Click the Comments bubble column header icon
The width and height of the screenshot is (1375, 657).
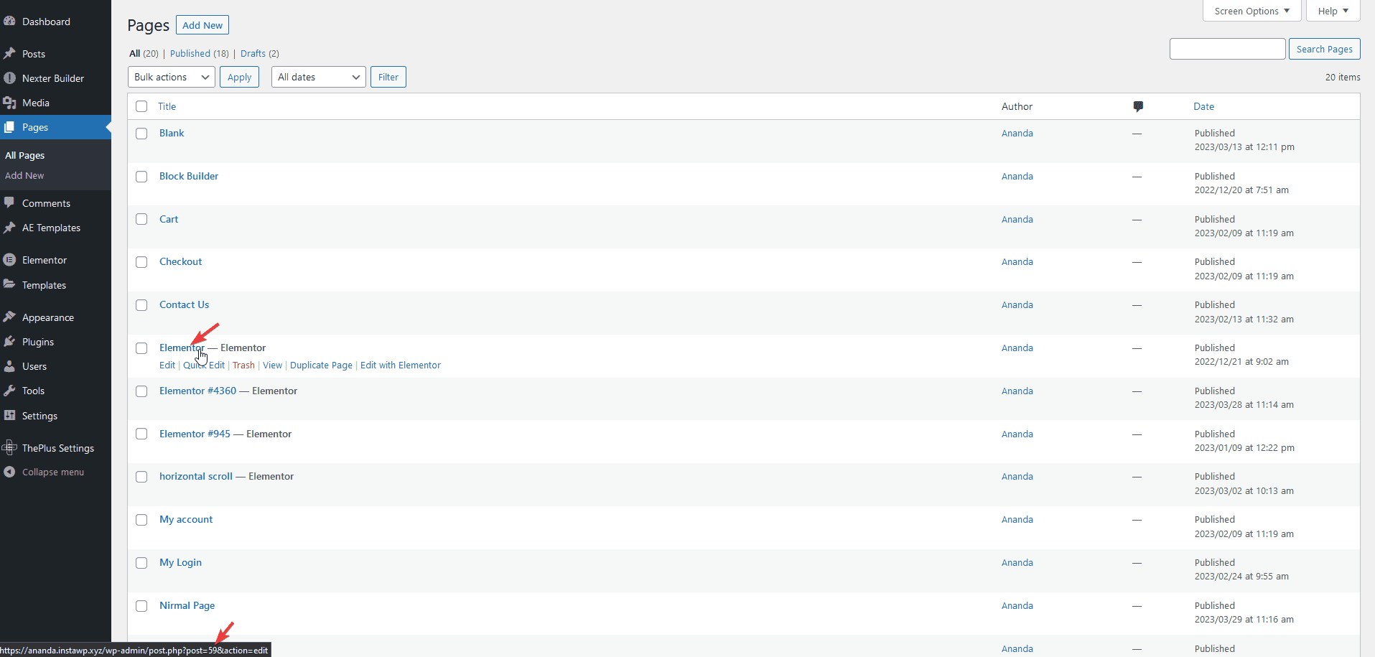point(1138,106)
